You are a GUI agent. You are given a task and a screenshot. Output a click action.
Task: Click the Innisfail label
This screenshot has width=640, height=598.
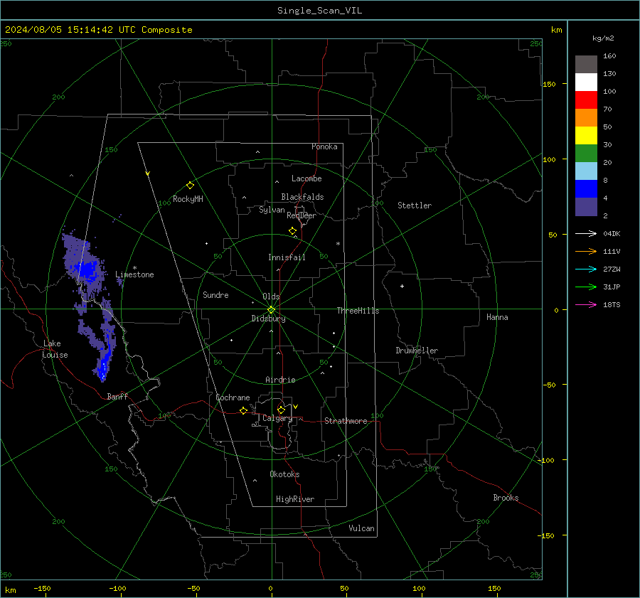(x=287, y=257)
